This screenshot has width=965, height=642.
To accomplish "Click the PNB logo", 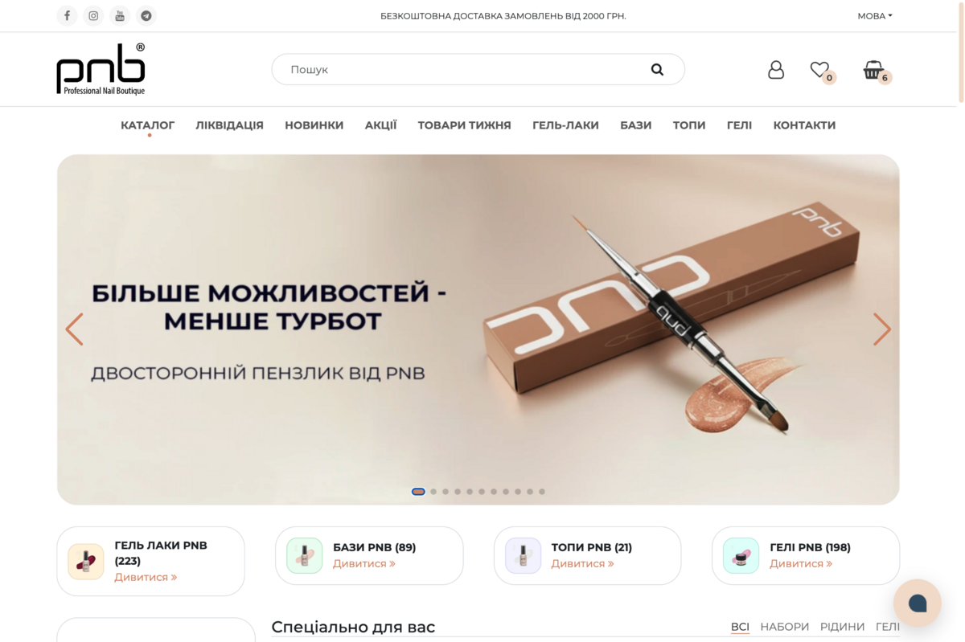I will (x=101, y=69).
